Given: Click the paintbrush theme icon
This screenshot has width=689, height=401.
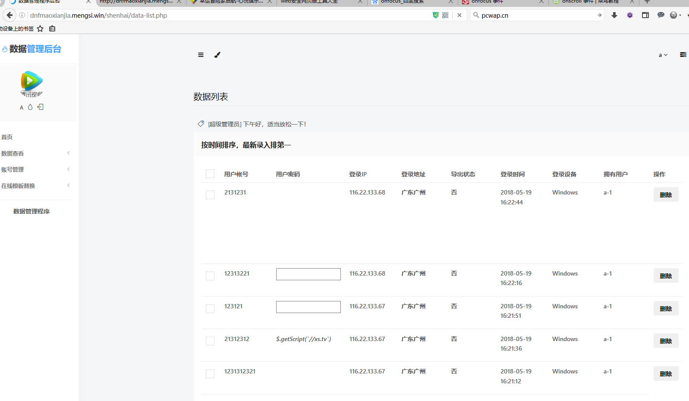Looking at the screenshot, I should [x=217, y=55].
